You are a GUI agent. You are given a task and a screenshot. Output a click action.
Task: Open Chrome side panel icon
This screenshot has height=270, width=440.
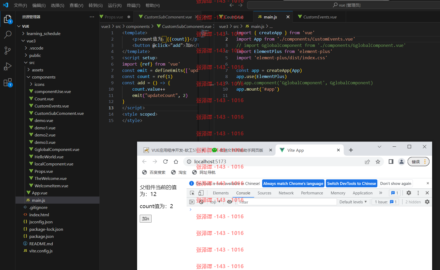tap(391, 161)
